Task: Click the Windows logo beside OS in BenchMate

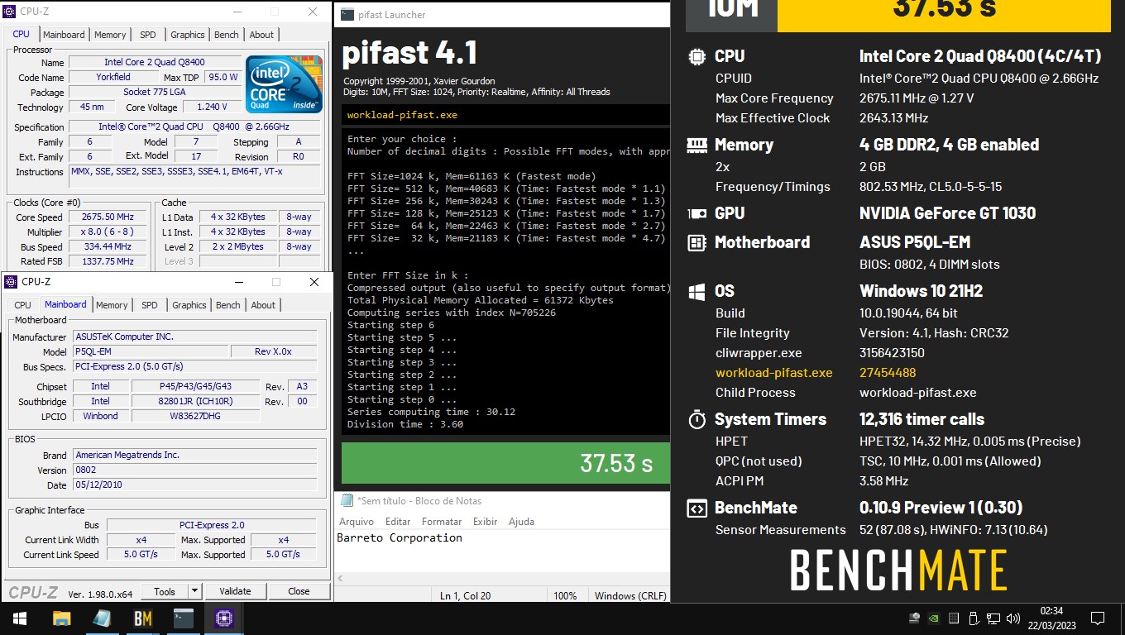Action: 697,291
